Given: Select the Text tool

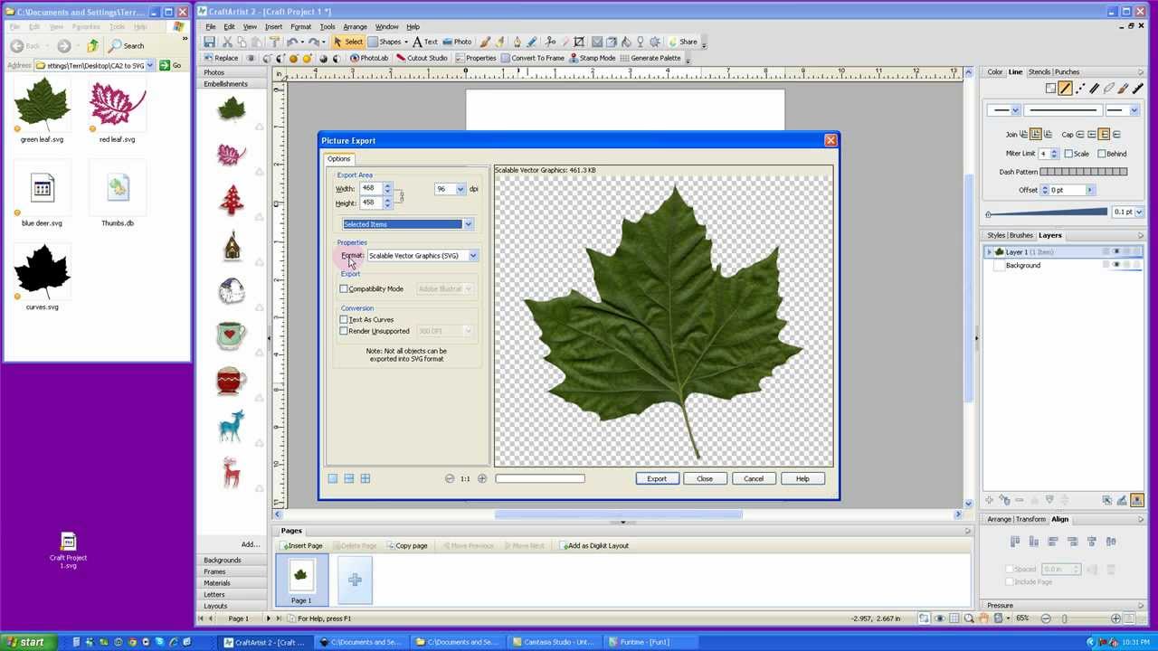Looking at the screenshot, I should [424, 42].
